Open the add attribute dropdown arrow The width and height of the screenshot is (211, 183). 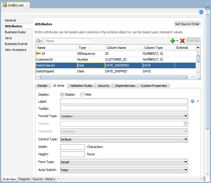pos(177,41)
